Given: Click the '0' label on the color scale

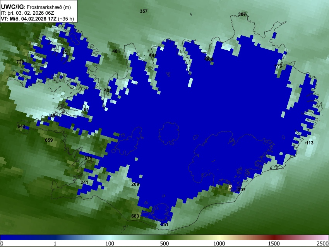Looking at the screenshot, I should point(2,244).
